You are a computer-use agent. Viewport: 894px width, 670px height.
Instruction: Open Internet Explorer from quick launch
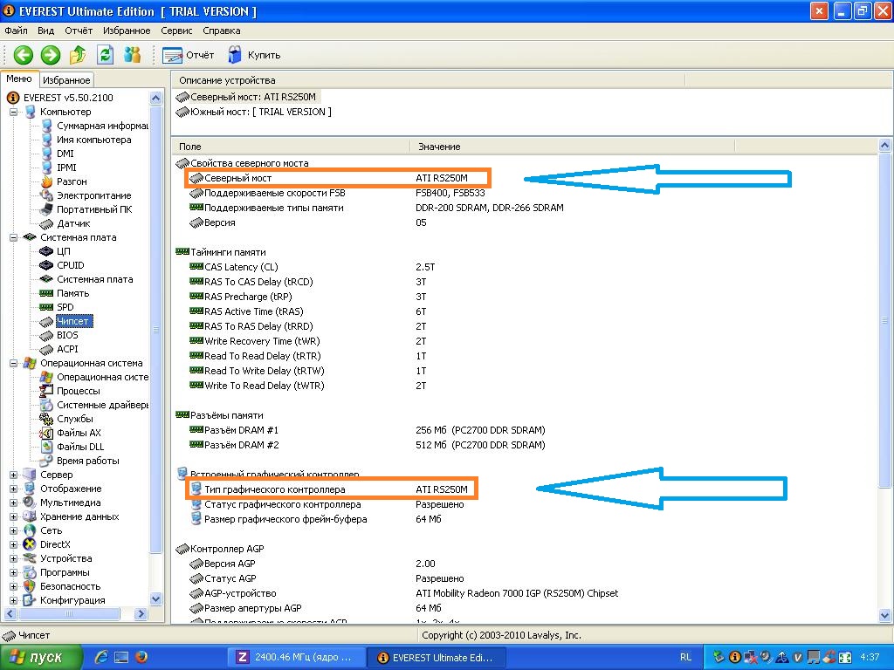(101, 658)
